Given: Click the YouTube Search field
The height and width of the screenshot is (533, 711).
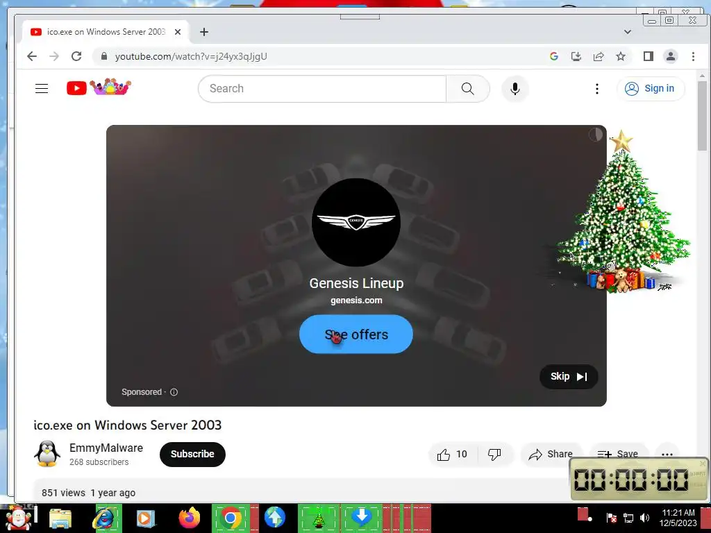Looking at the screenshot, I should click(x=322, y=88).
